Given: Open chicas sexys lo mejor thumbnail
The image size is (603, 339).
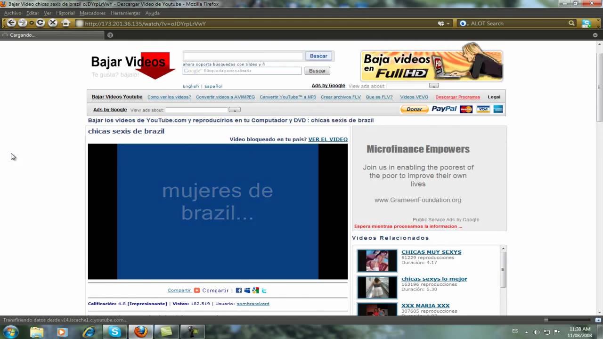Looking at the screenshot, I should 377,287.
